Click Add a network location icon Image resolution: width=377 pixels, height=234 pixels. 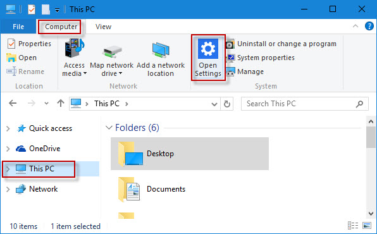[161, 50]
